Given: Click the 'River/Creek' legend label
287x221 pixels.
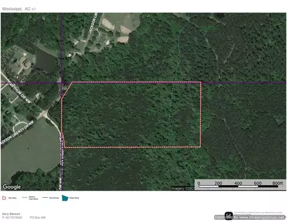Looking at the screenshot, I should point(54,198).
